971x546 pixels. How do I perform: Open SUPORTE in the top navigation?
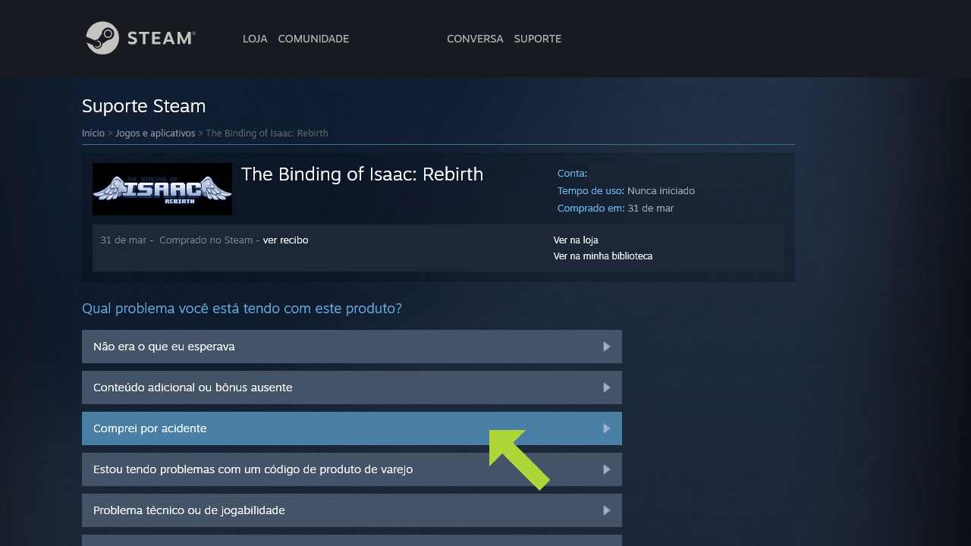tap(538, 39)
